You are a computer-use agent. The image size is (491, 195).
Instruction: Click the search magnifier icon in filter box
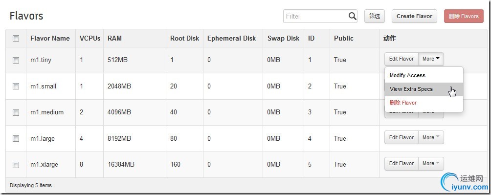(x=352, y=16)
